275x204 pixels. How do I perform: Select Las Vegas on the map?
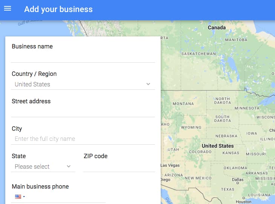tap(170, 165)
